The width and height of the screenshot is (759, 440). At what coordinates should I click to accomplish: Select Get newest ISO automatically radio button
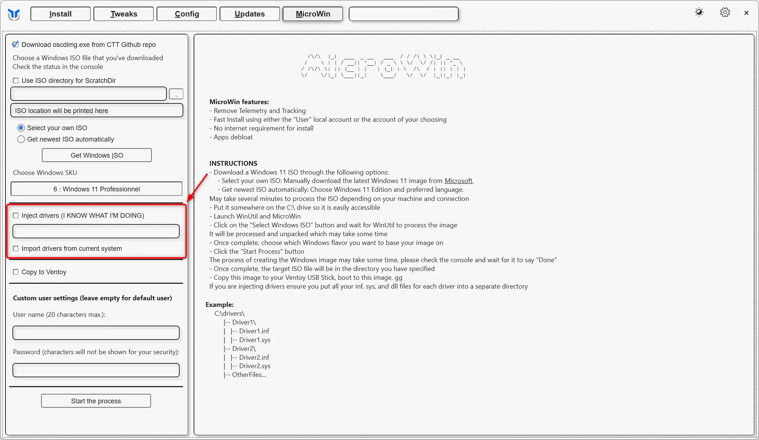21,139
